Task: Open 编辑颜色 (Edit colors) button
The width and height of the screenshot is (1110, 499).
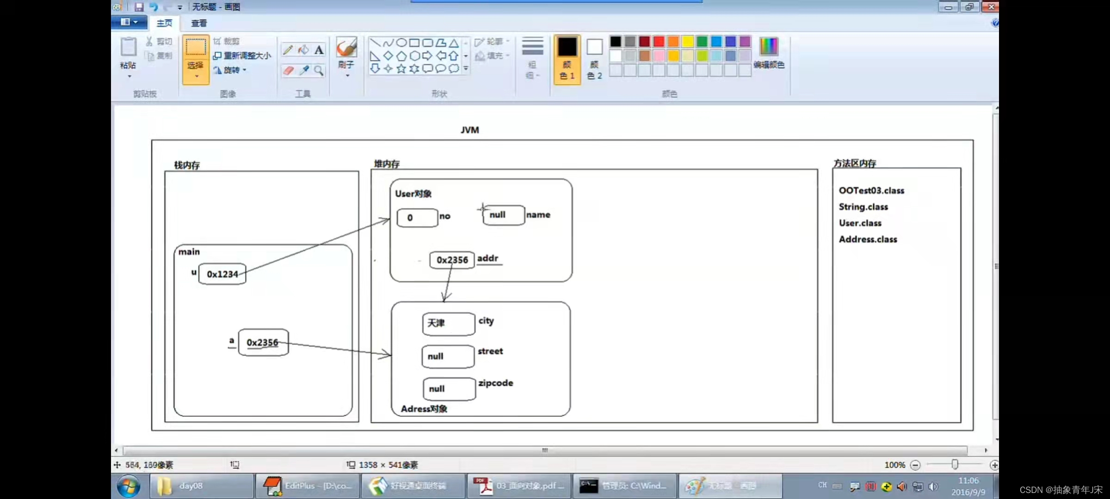Action: pyautogui.click(x=769, y=53)
